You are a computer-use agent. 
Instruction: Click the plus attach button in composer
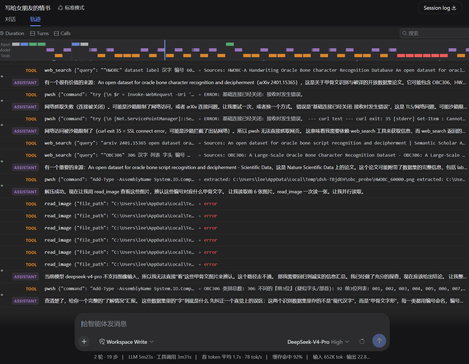84,342
